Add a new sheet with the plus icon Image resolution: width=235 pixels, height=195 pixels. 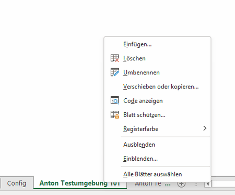click(181, 184)
